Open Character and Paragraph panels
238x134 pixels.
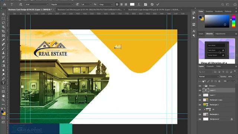[145, 4]
